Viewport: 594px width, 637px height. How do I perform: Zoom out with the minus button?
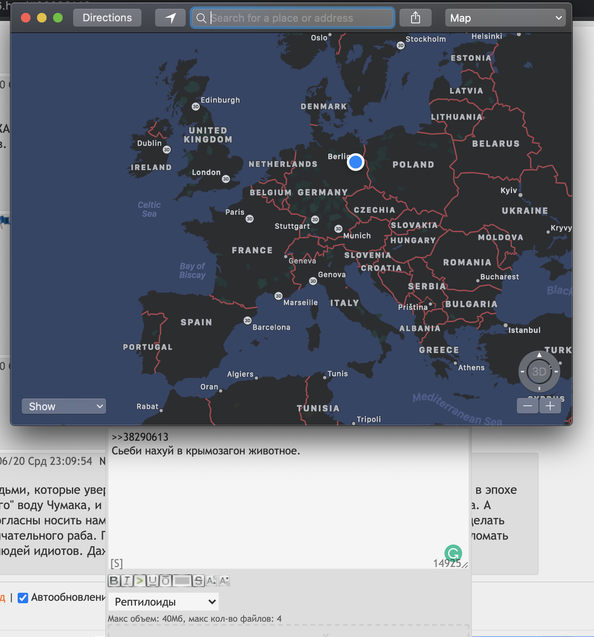(528, 406)
